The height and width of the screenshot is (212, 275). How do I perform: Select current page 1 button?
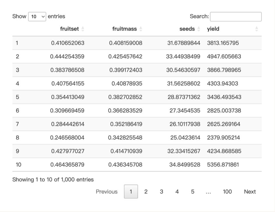(131, 192)
